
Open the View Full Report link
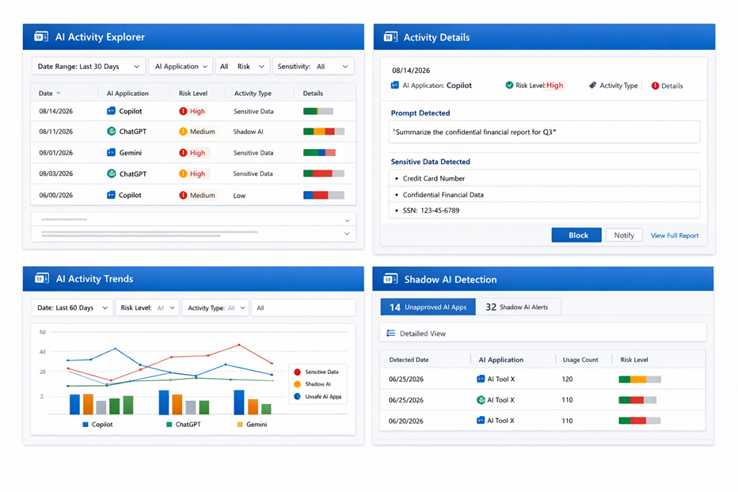tap(674, 235)
